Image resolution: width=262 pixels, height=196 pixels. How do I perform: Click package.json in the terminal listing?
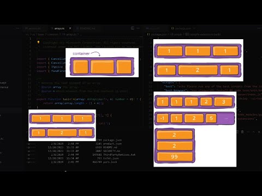112,140
